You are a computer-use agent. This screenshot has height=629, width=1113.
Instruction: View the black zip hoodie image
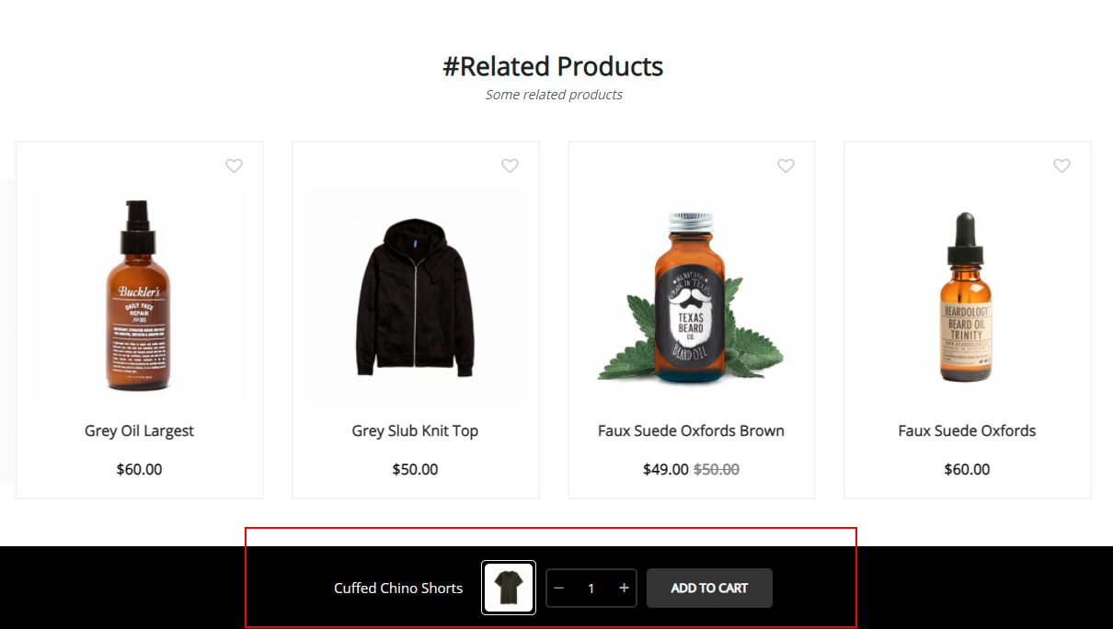pos(415,296)
